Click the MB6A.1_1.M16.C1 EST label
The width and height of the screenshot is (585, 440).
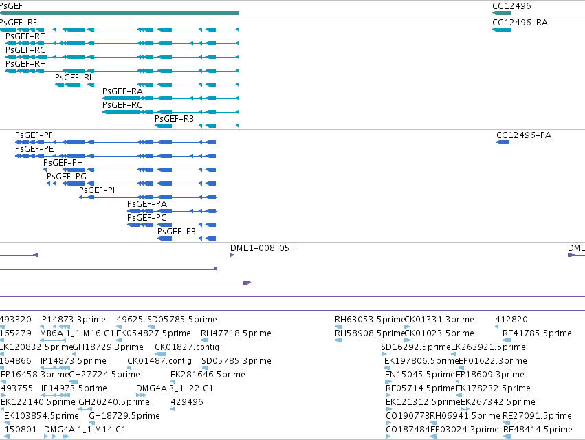[x=77, y=333]
